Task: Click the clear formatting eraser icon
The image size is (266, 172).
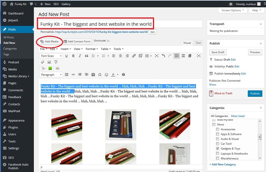Action: (x=43, y=62)
